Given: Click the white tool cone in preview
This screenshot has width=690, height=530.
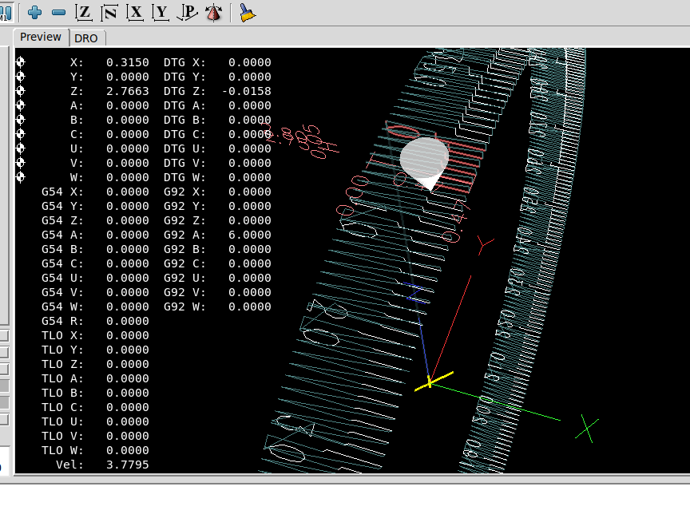Looking at the screenshot, I should click(x=423, y=160).
